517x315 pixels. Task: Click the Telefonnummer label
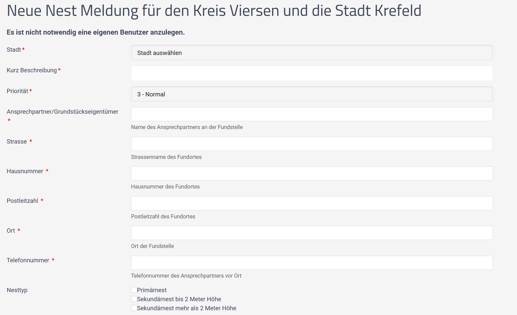click(x=28, y=260)
